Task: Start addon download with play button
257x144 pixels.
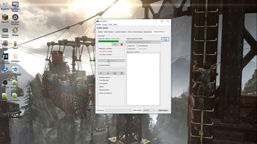Action: tap(101, 73)
